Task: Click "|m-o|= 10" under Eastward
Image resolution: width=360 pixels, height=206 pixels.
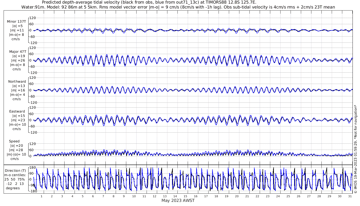Action: [17, 124]
